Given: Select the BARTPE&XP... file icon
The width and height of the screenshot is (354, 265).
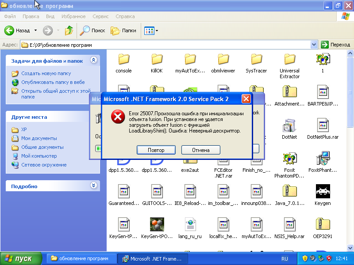Looking at the screenshot, I should (323, 92).
